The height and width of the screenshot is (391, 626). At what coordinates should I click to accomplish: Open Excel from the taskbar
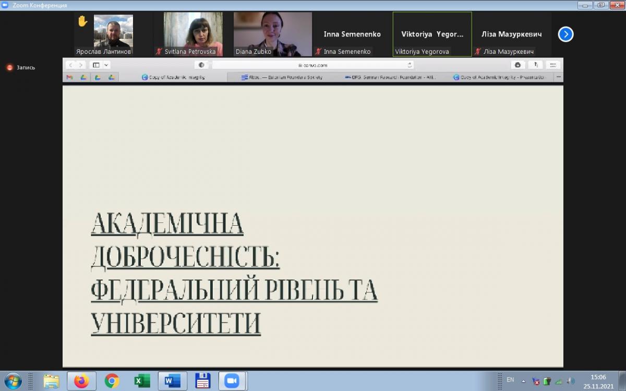point(141,381)
